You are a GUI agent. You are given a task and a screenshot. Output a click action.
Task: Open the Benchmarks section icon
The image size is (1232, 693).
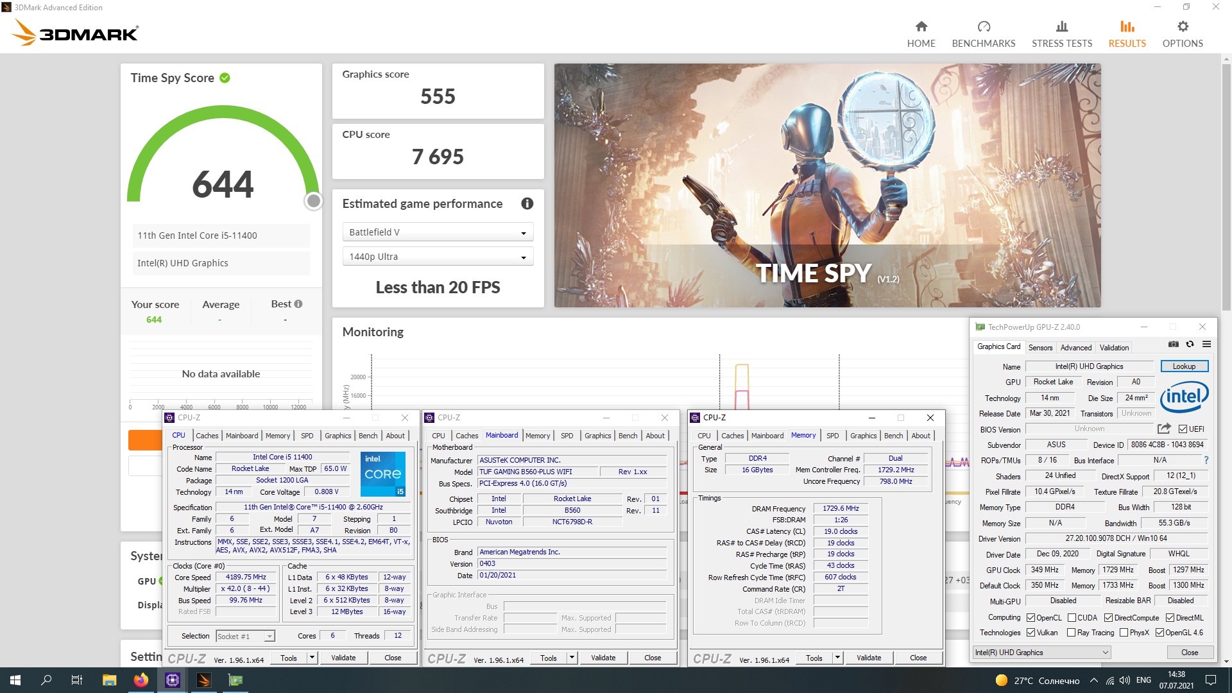point(984,27)
